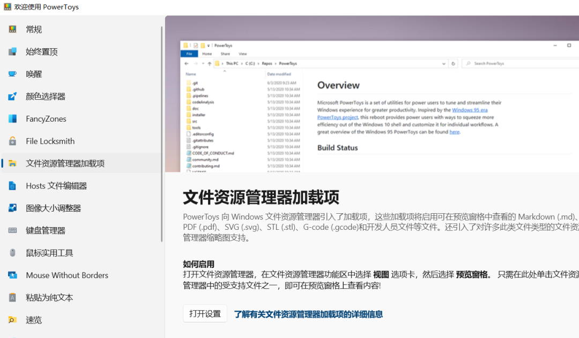
Task: Click the Paste as Plain Text (粘贴为纯文本) icon
Action: click(12, 297)
